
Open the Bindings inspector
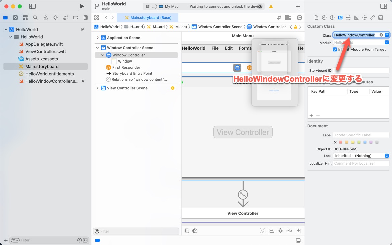coord(373,18)
